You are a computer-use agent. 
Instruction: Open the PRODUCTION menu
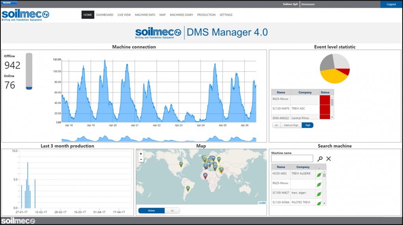pyautogui.click(x=206, y=15)
